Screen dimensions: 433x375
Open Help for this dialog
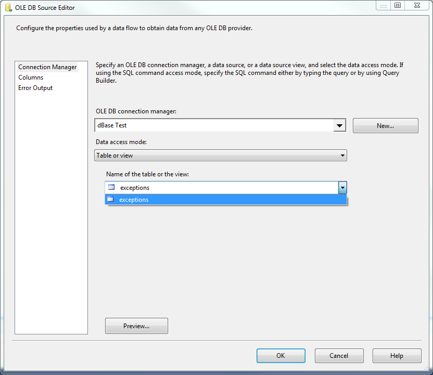[397, 356]
